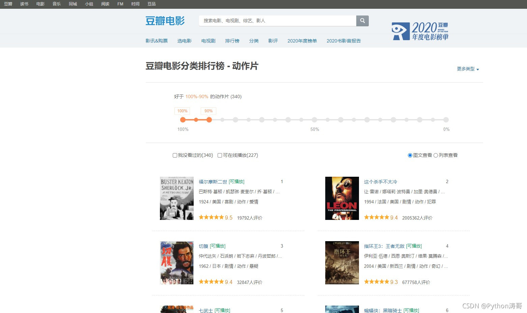Open the 指环王3：王者无敌 title link
Screen dimensions: 527x313
(x=384, y=246)
